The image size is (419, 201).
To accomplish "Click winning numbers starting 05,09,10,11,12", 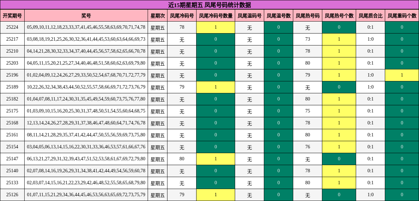I will (86, 27).
